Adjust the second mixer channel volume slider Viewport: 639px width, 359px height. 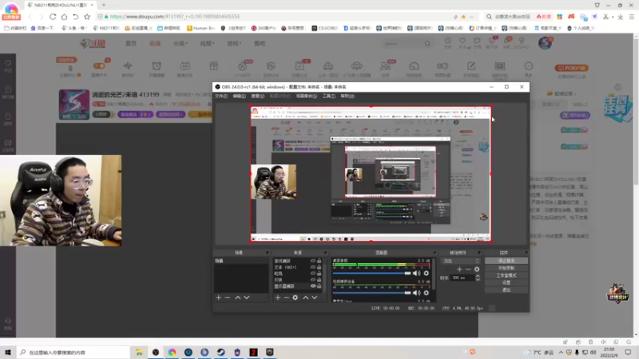point(371,293)
